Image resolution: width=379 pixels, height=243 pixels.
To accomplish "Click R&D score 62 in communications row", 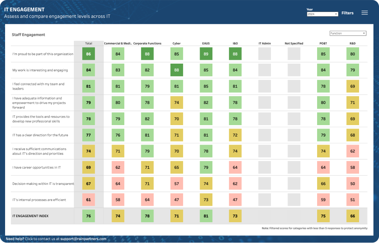I will 352,151.
